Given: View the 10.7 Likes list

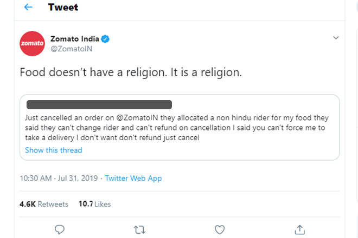Looking at the screenshot, I should coord(94,204).
